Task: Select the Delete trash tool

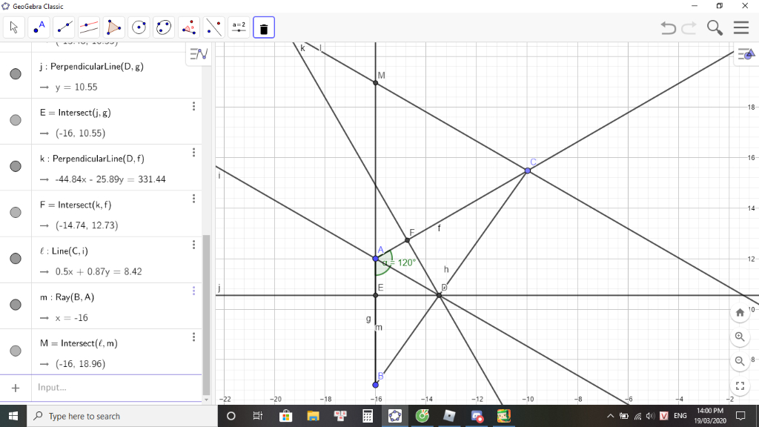Action: tap(264, 27)
